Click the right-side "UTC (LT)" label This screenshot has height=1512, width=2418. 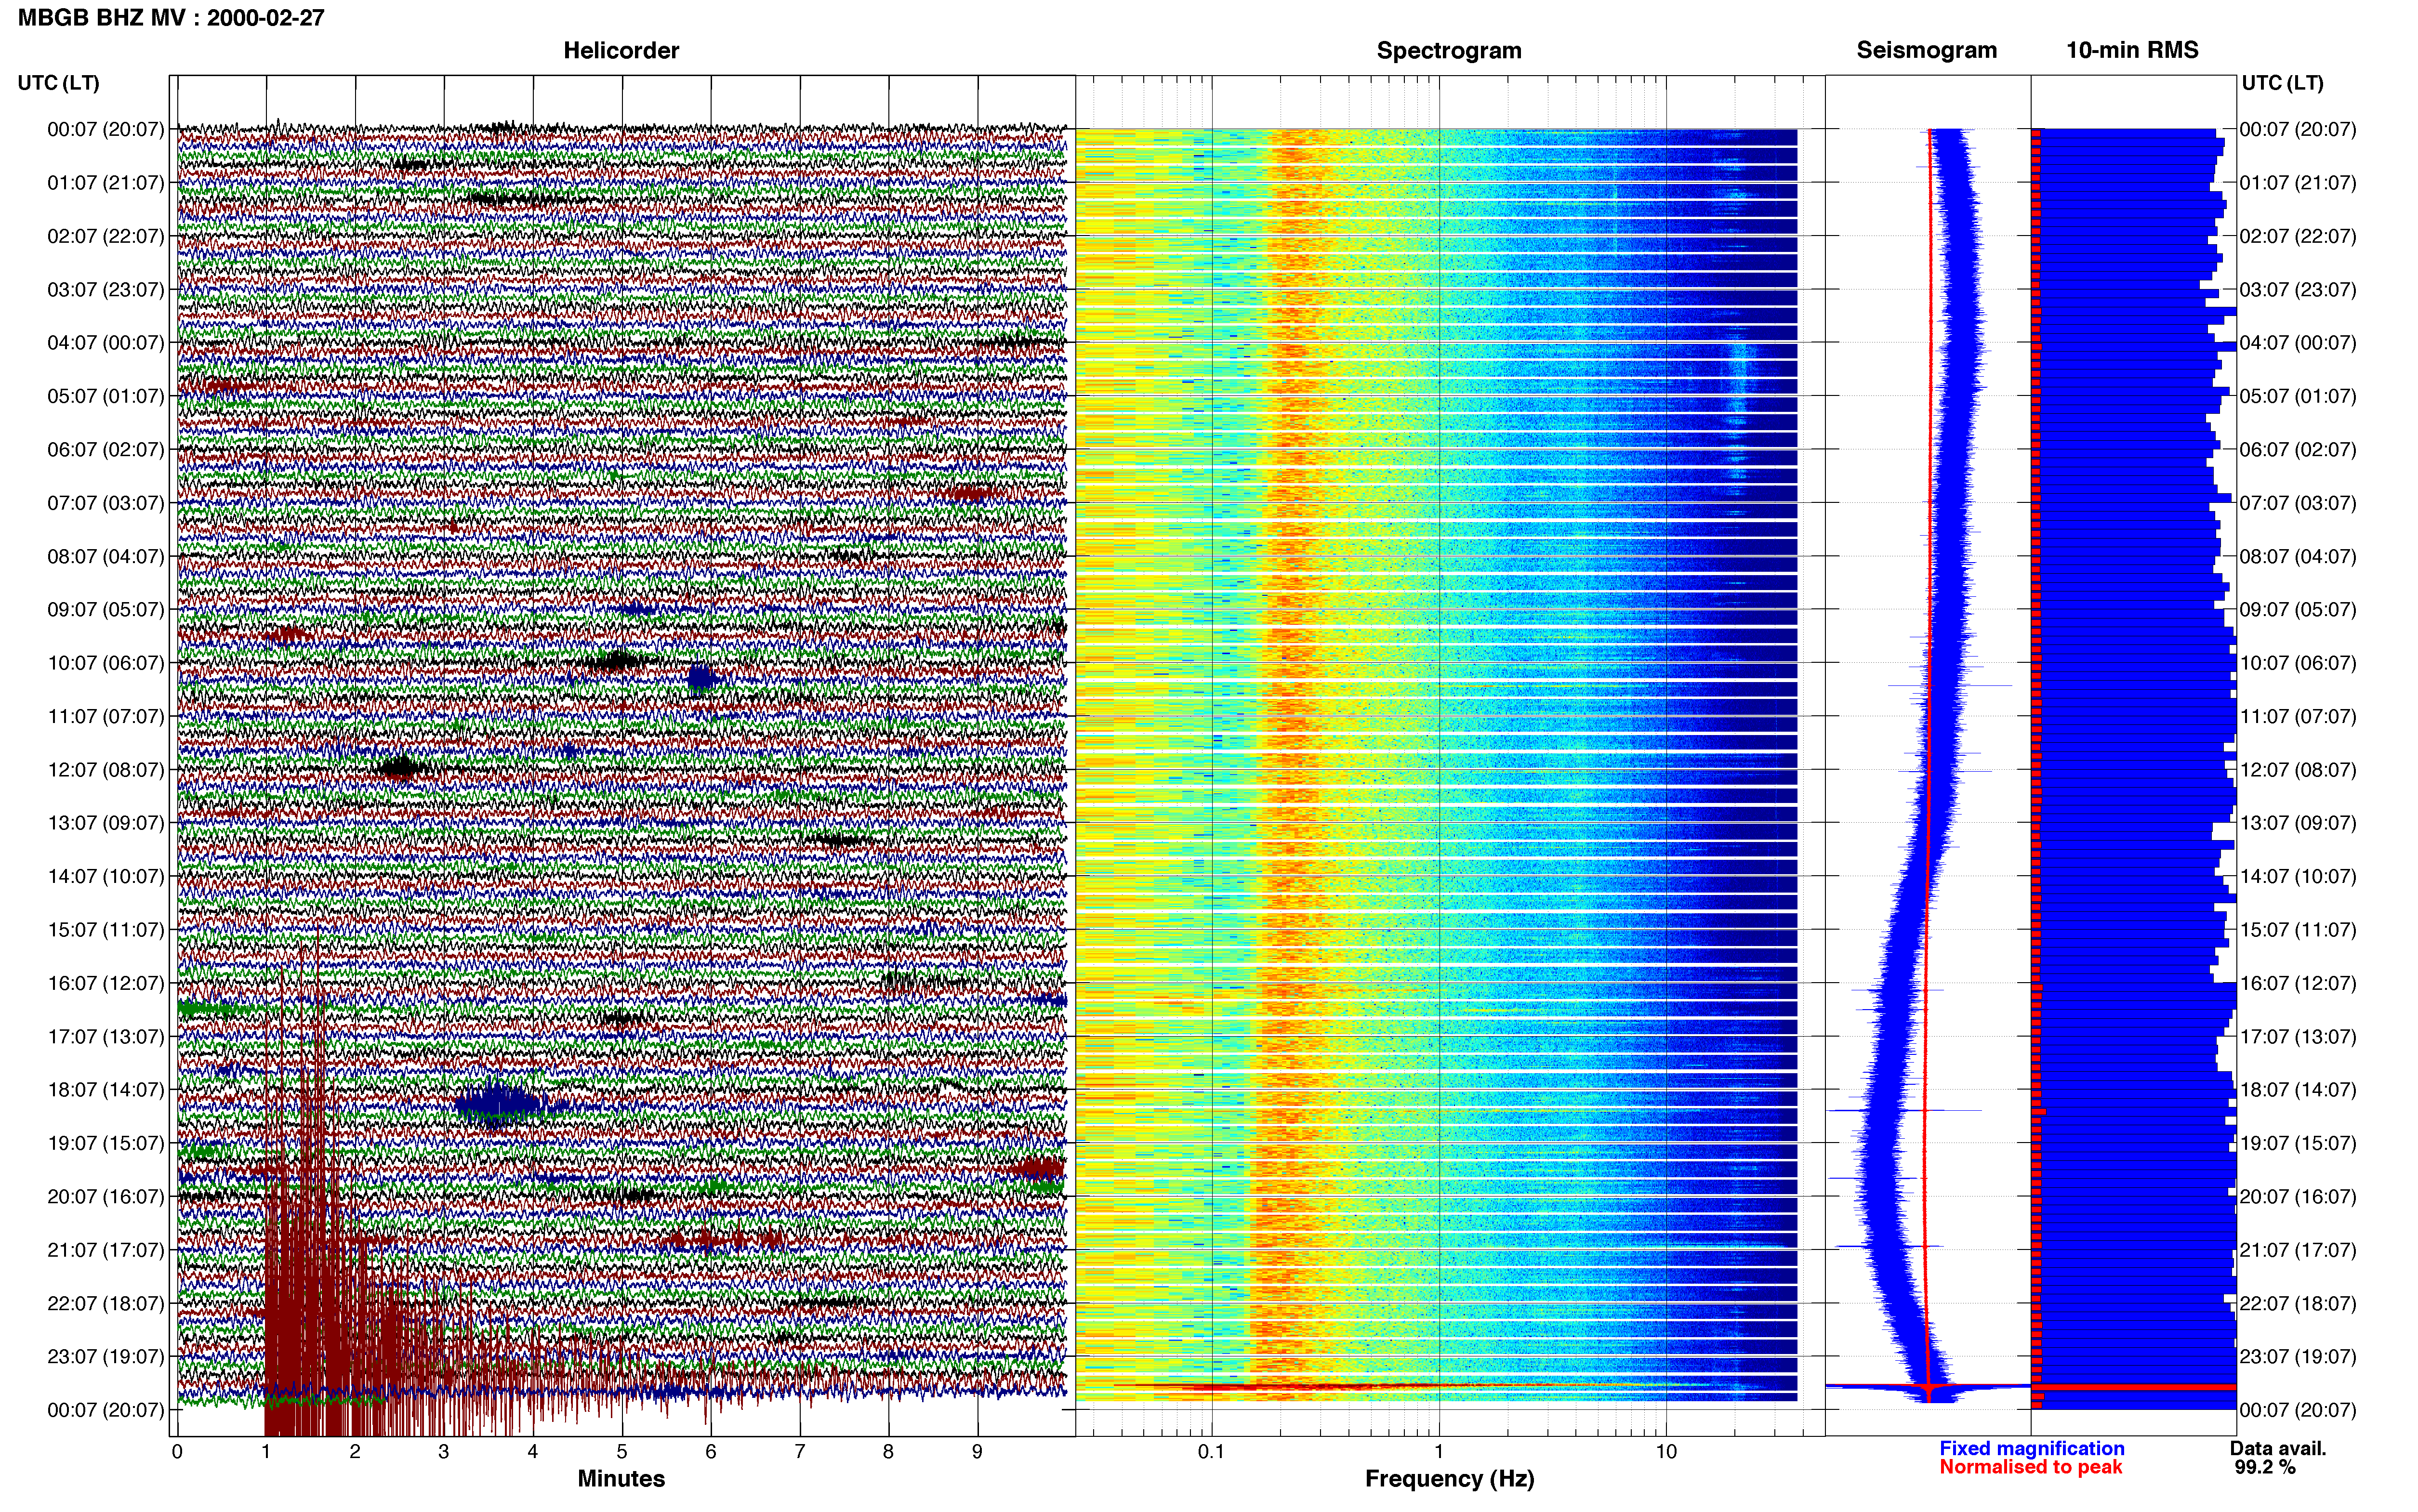click(2283, 83)
